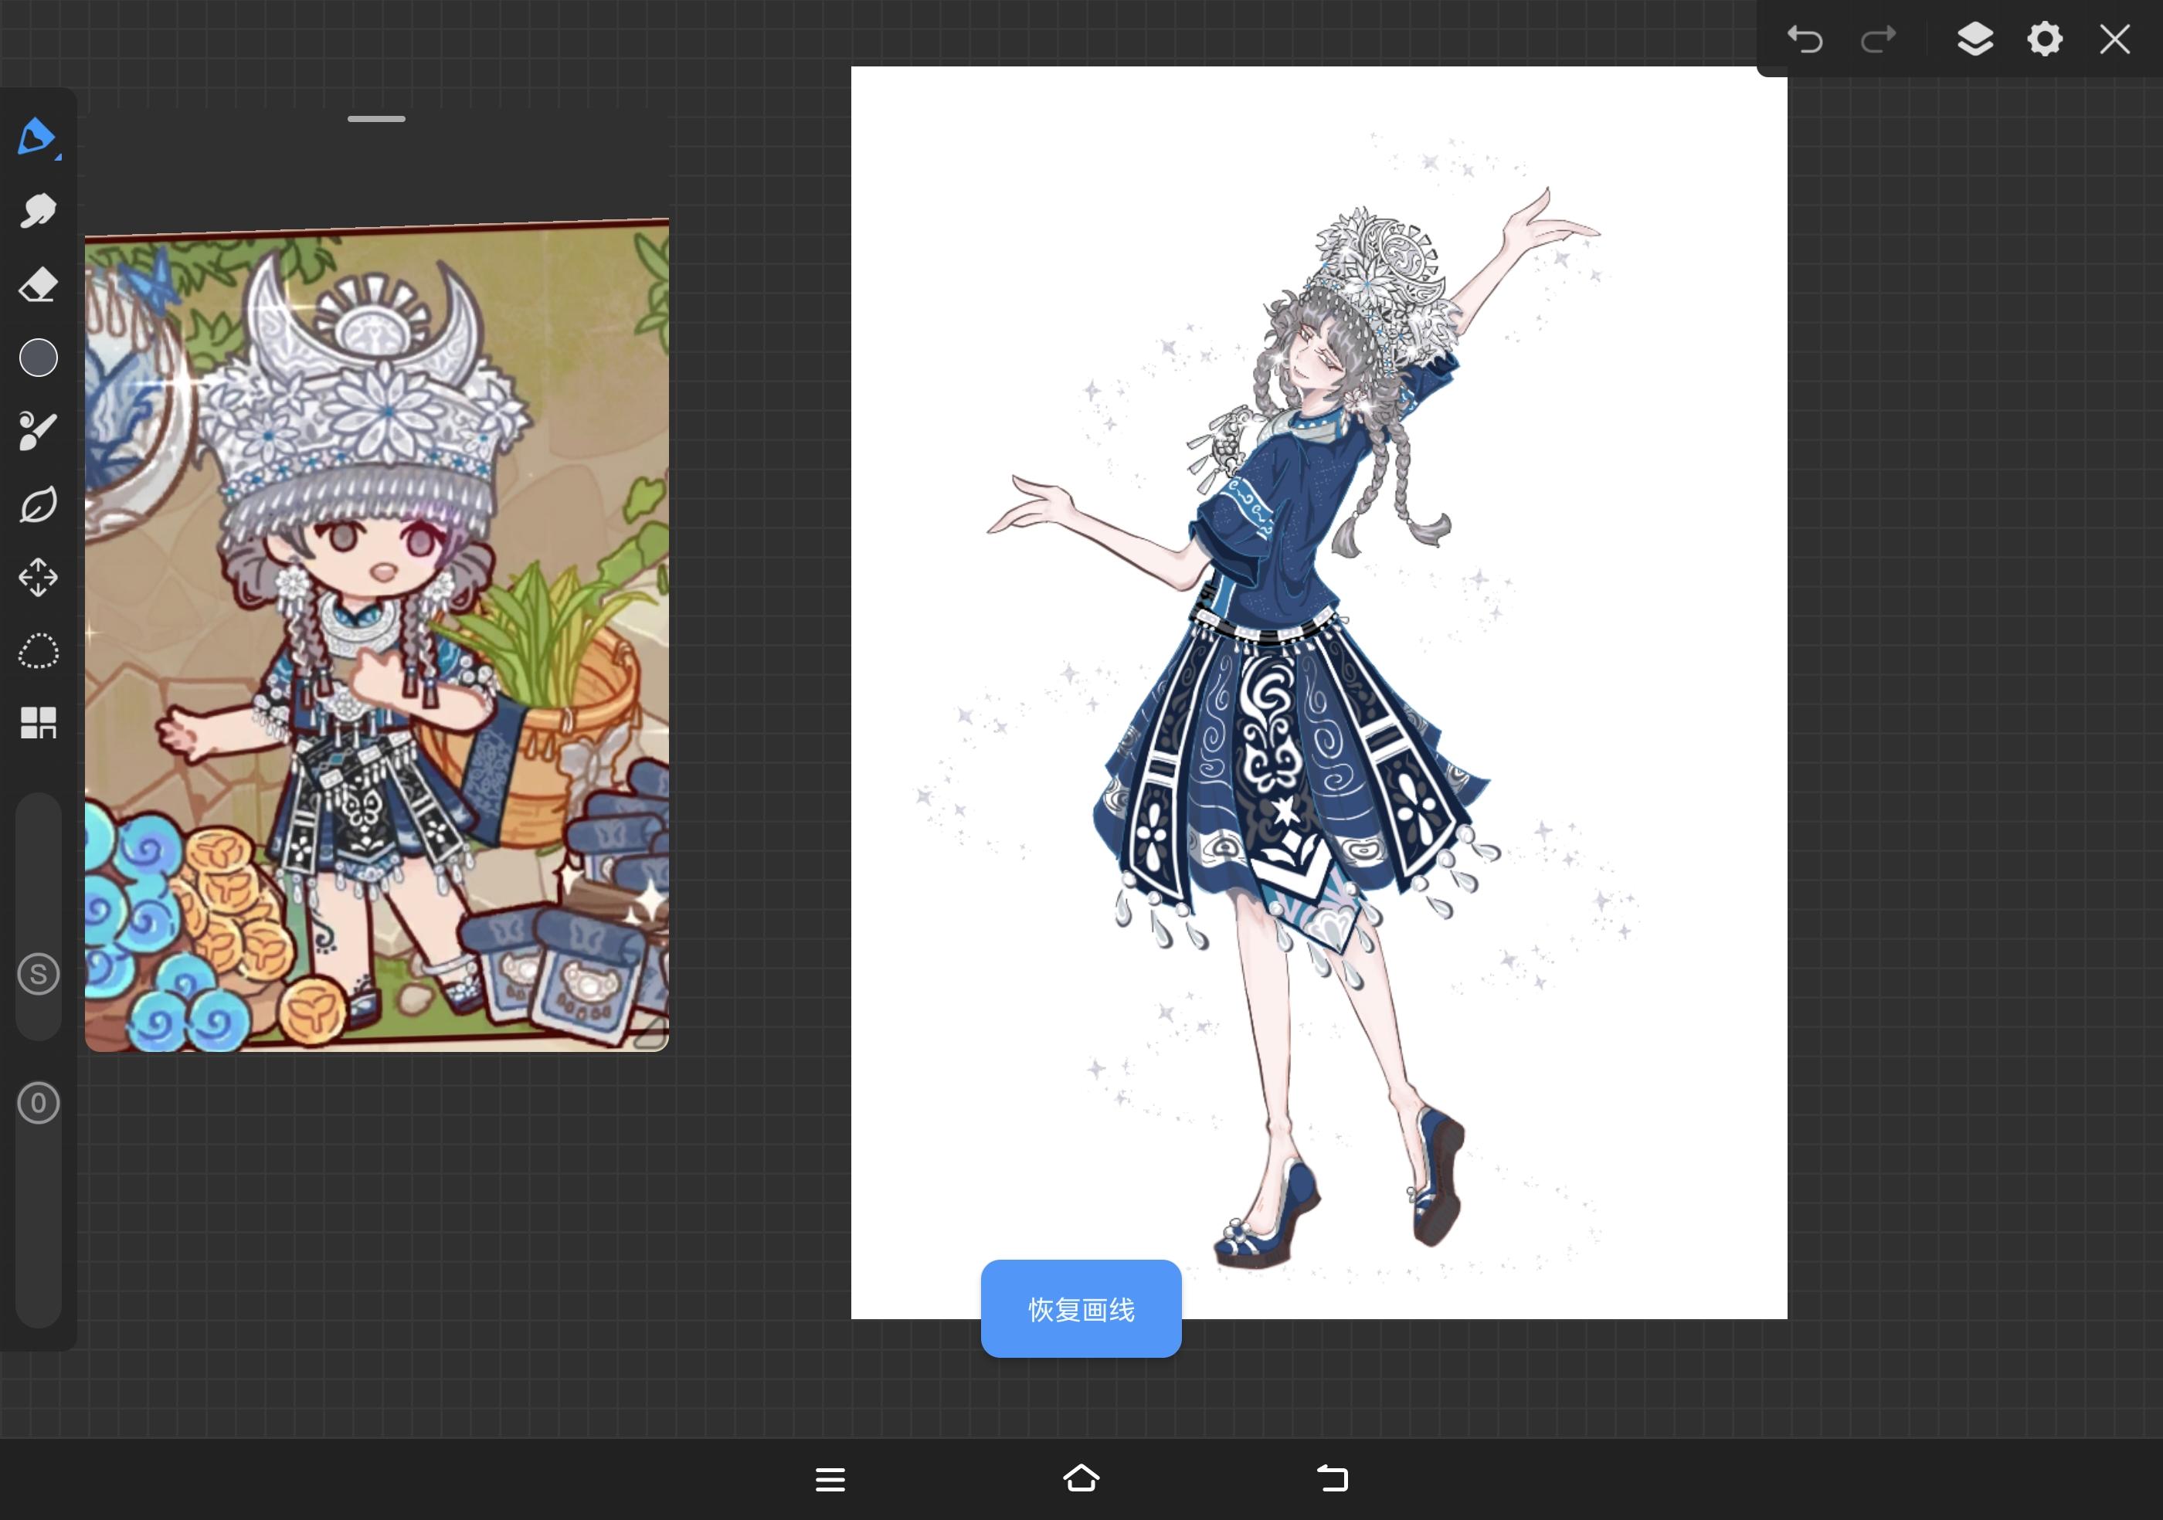The image size is (2163, 1520).
Task: Select the eraser tool
Action: (38, 284)
